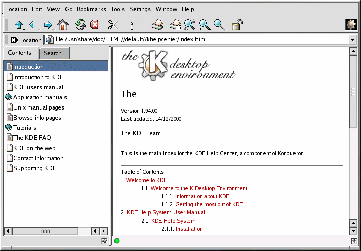Image resolution: width=361 pixels, height=251 pixels.
Task: Click the Cut scissors icon
Action: coord(113,24)
